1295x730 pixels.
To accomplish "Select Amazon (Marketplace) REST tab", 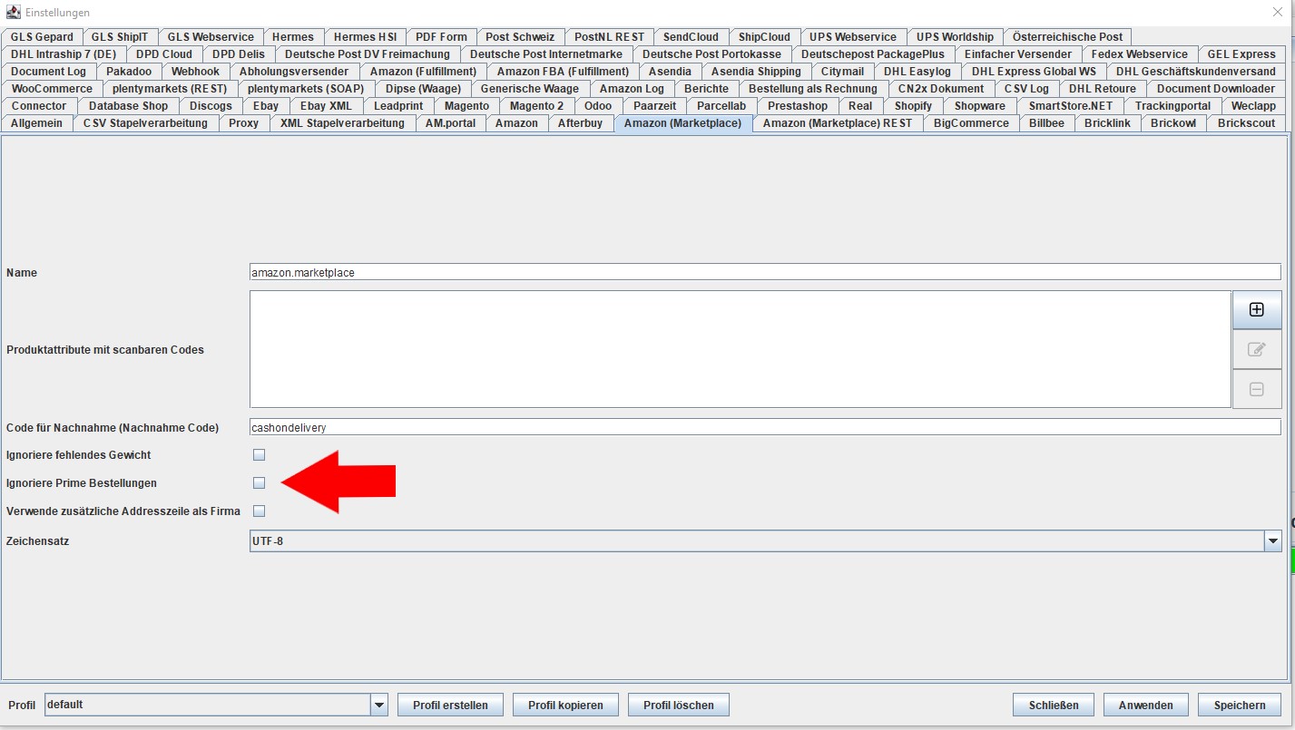I will tap(838, 122).
